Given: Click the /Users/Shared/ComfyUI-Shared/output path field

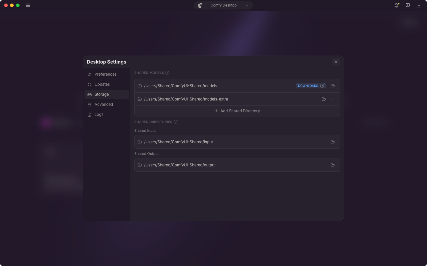Looking at the screenshot, I should point(237,165).
